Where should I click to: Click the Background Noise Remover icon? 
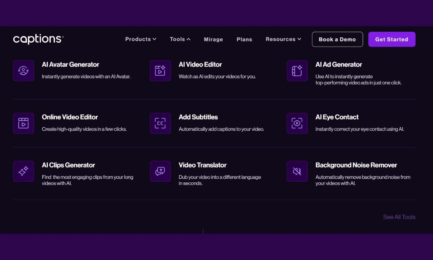click(297, 171)
